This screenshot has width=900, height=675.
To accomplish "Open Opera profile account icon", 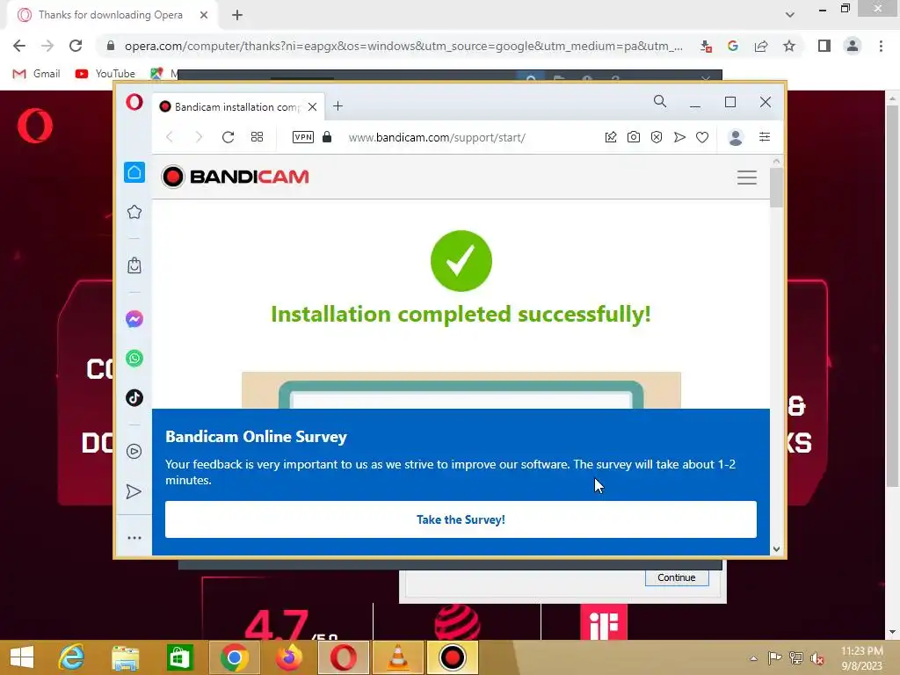I will coord(736,137).
